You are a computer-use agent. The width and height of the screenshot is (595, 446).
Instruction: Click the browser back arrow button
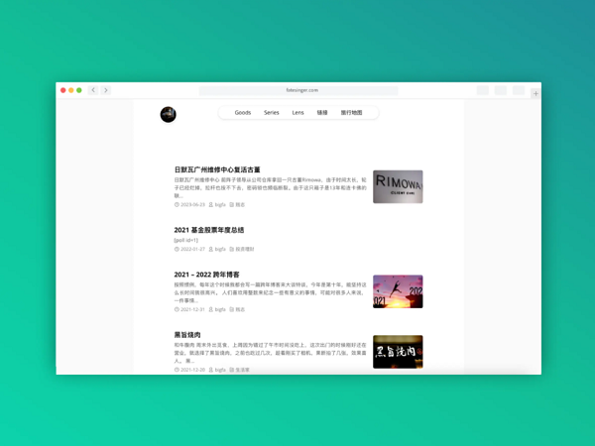tap(93, 90)
